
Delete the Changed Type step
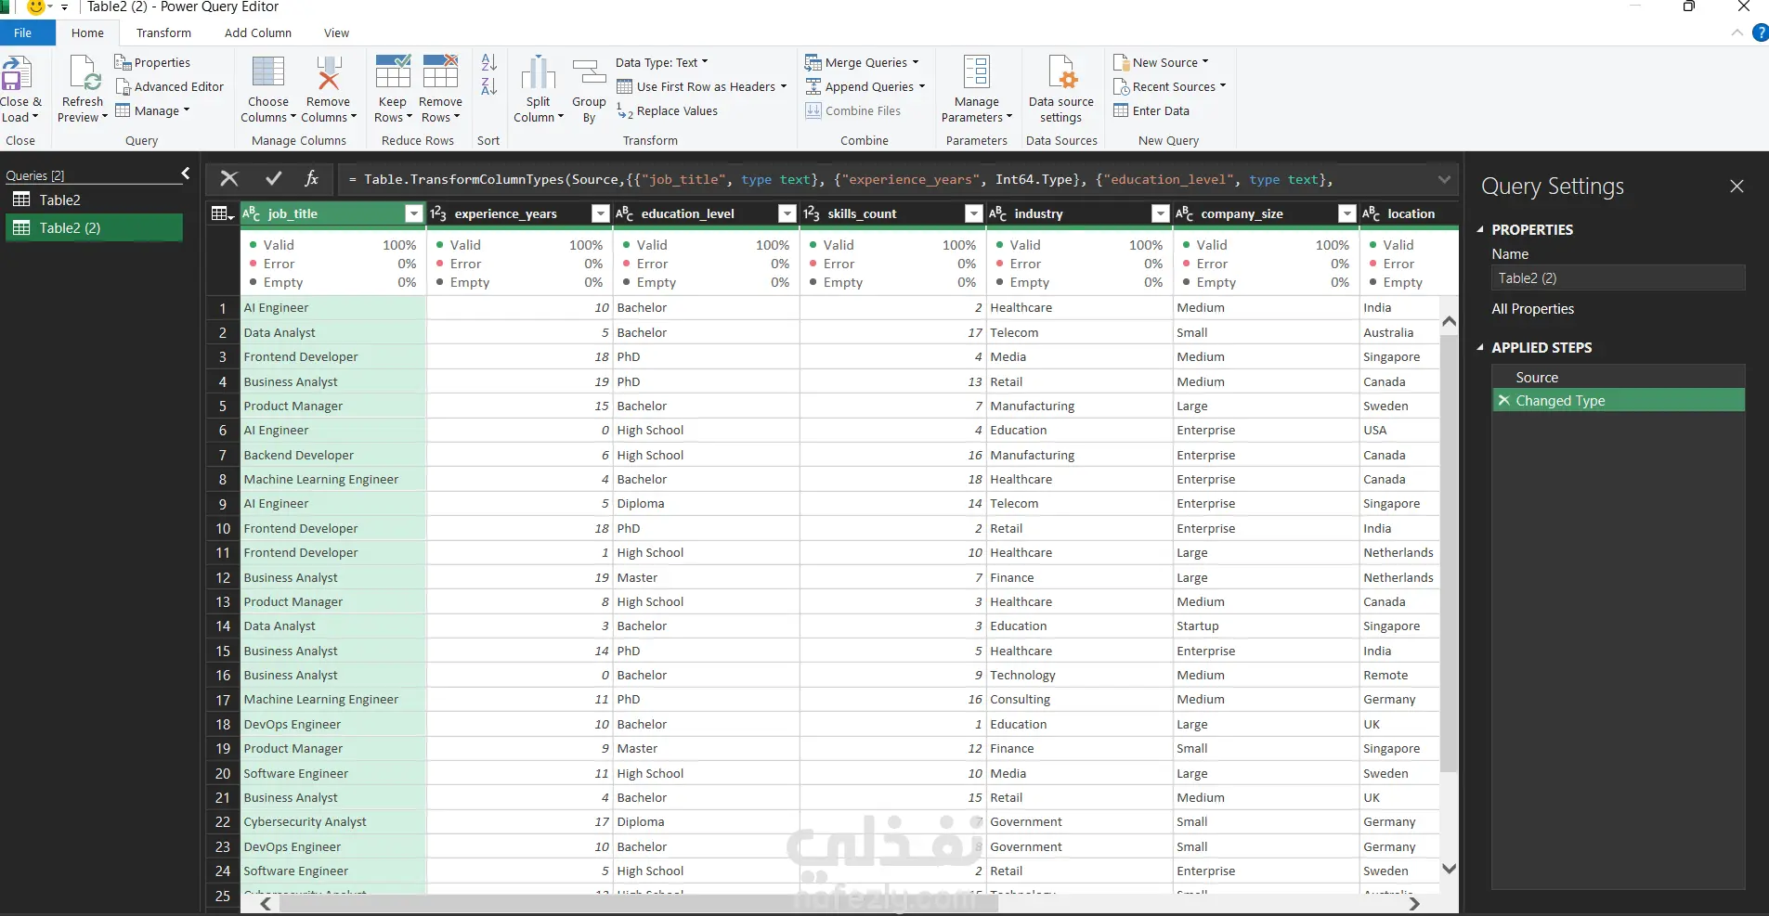pyautogui.click(x=1503, y=400)
